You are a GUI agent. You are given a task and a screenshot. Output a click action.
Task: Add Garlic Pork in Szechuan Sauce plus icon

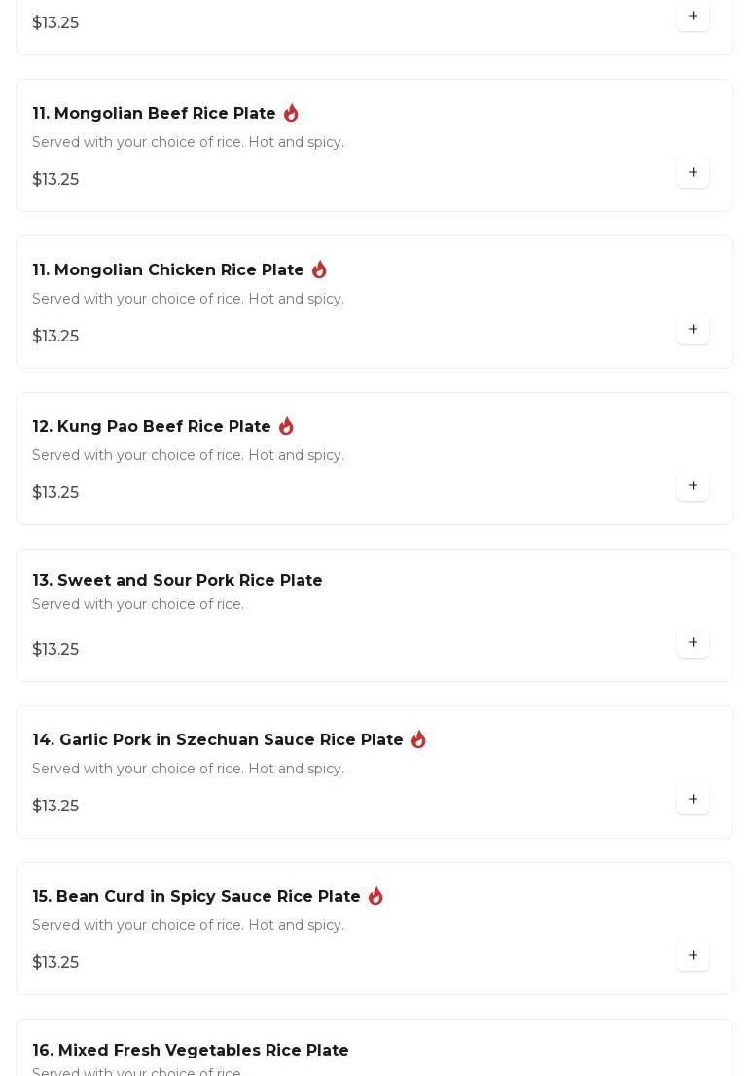[693, 799]
